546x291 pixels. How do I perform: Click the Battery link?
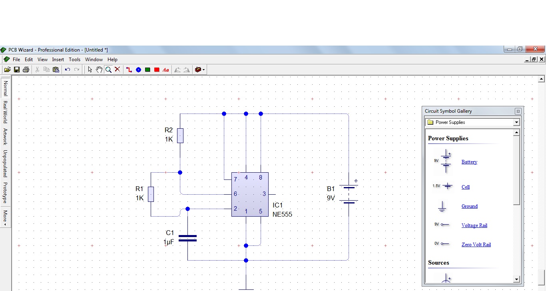click(469, 162)
